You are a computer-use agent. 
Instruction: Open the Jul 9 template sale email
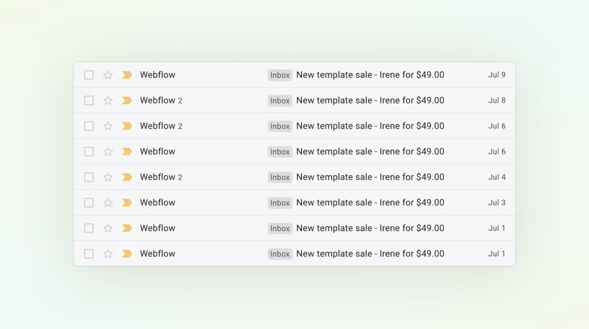tap(370, 75)
